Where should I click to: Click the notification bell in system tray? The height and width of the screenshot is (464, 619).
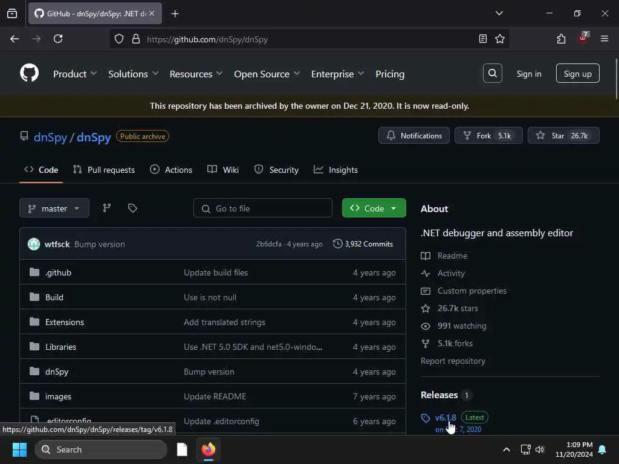pyautogui.click(x=602, y=449)
